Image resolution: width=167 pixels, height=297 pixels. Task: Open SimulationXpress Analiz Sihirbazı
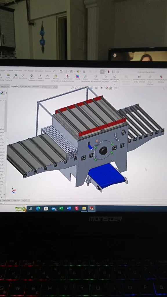click(x=139, y=79)
